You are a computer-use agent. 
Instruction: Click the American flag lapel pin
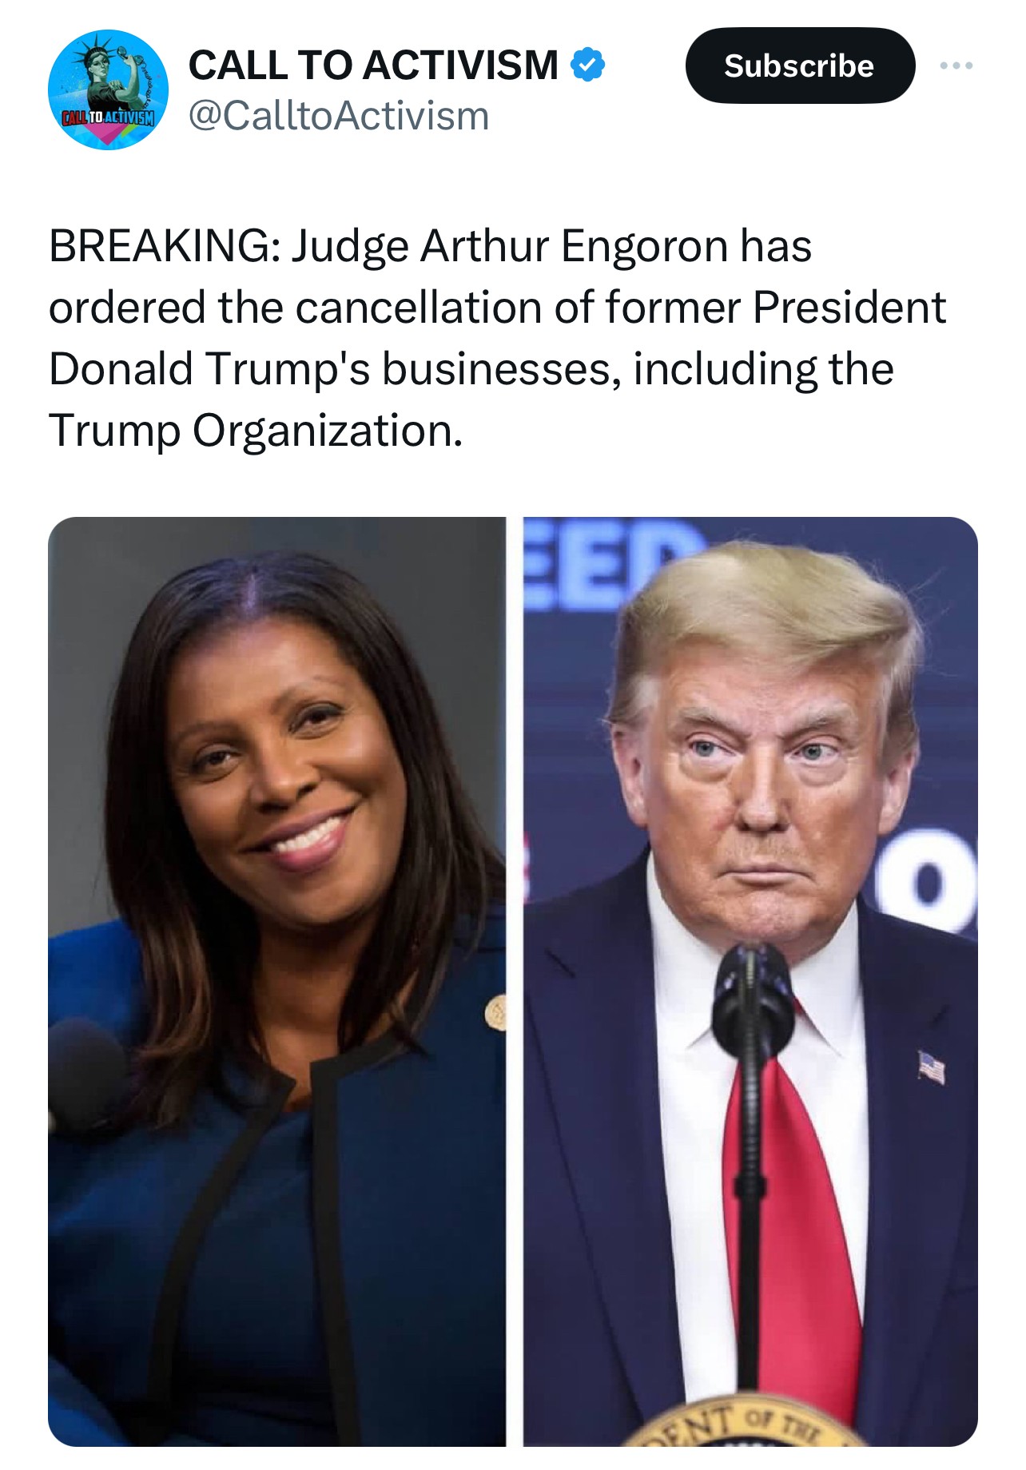(931, 1067)
